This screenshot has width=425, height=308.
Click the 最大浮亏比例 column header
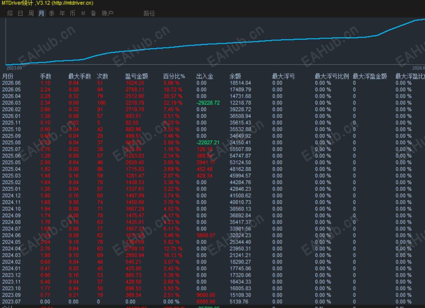[332, 76]
